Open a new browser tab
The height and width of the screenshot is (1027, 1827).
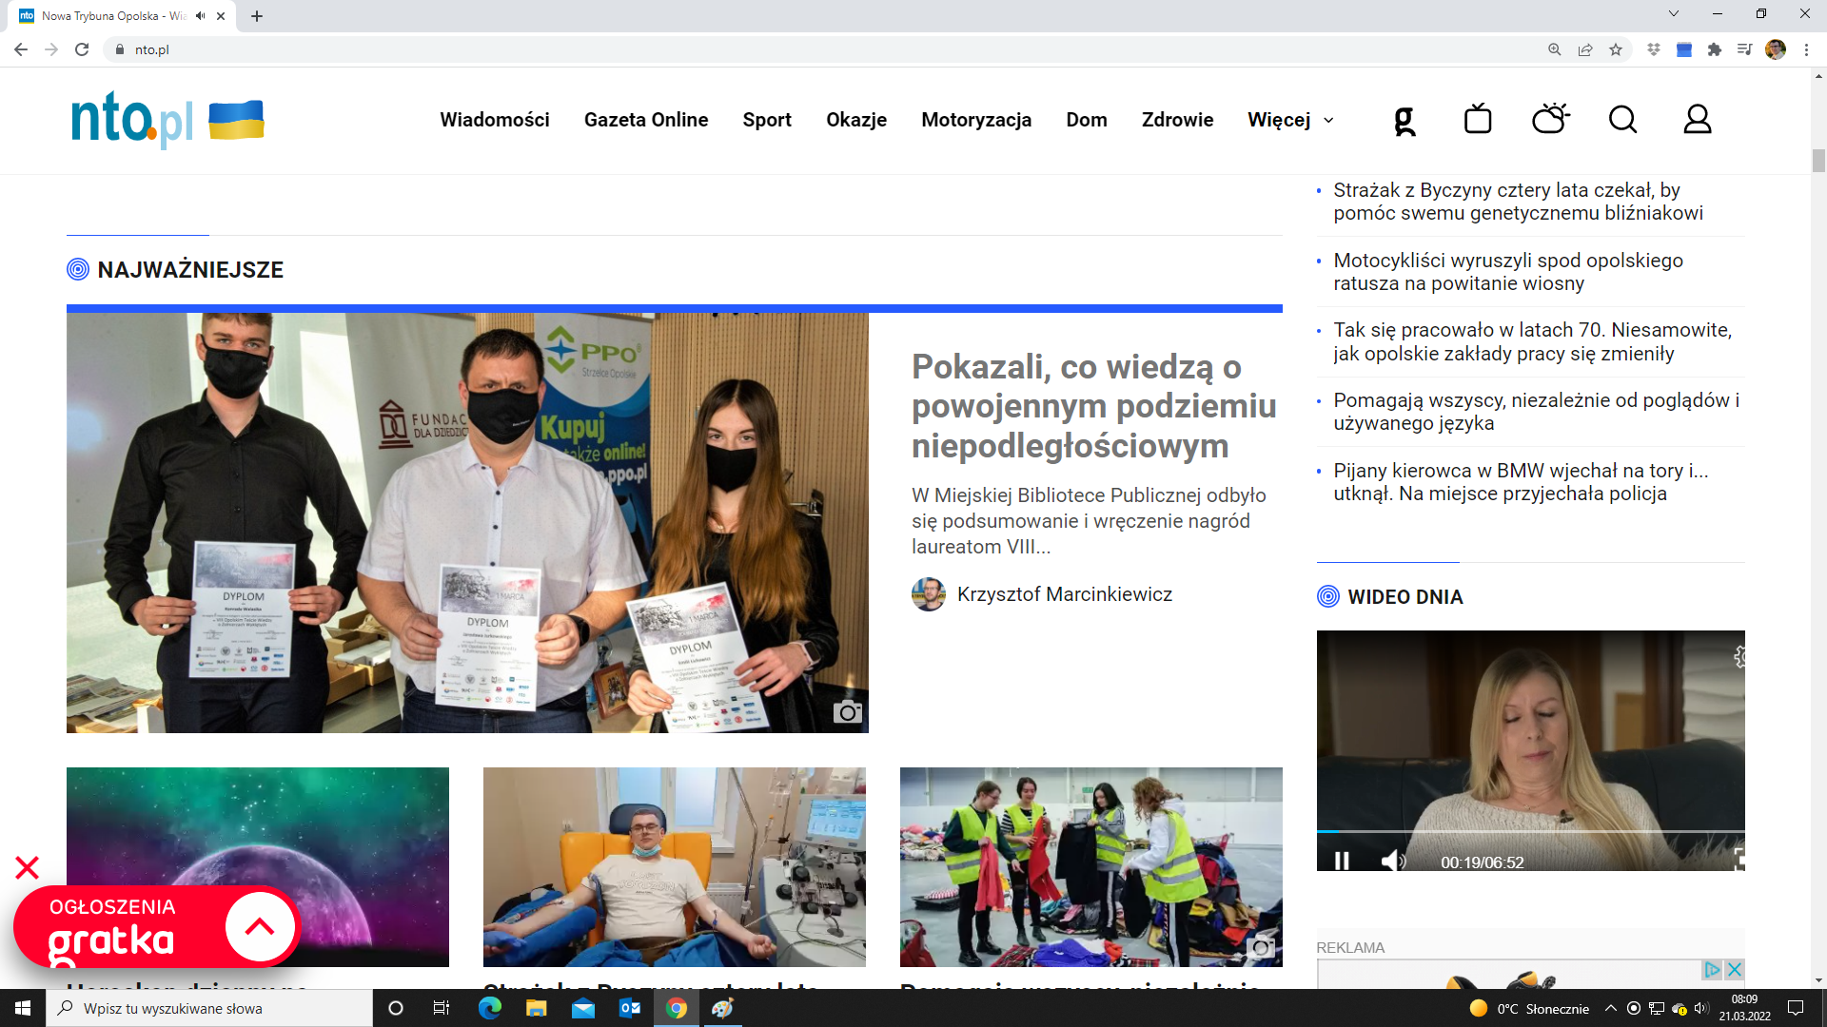pos(257,16)
